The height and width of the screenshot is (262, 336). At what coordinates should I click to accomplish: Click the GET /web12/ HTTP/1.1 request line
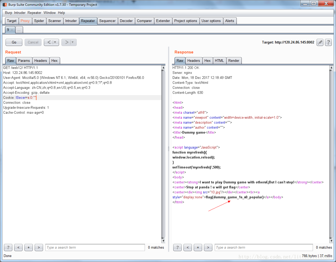point(20,68)
